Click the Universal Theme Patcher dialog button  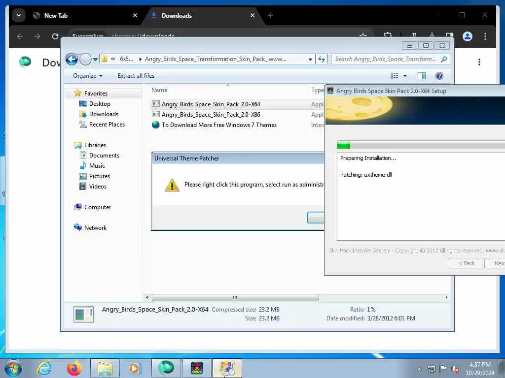pos(316,218)
